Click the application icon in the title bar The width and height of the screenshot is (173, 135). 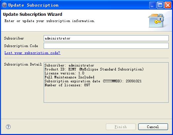(4, 5)
